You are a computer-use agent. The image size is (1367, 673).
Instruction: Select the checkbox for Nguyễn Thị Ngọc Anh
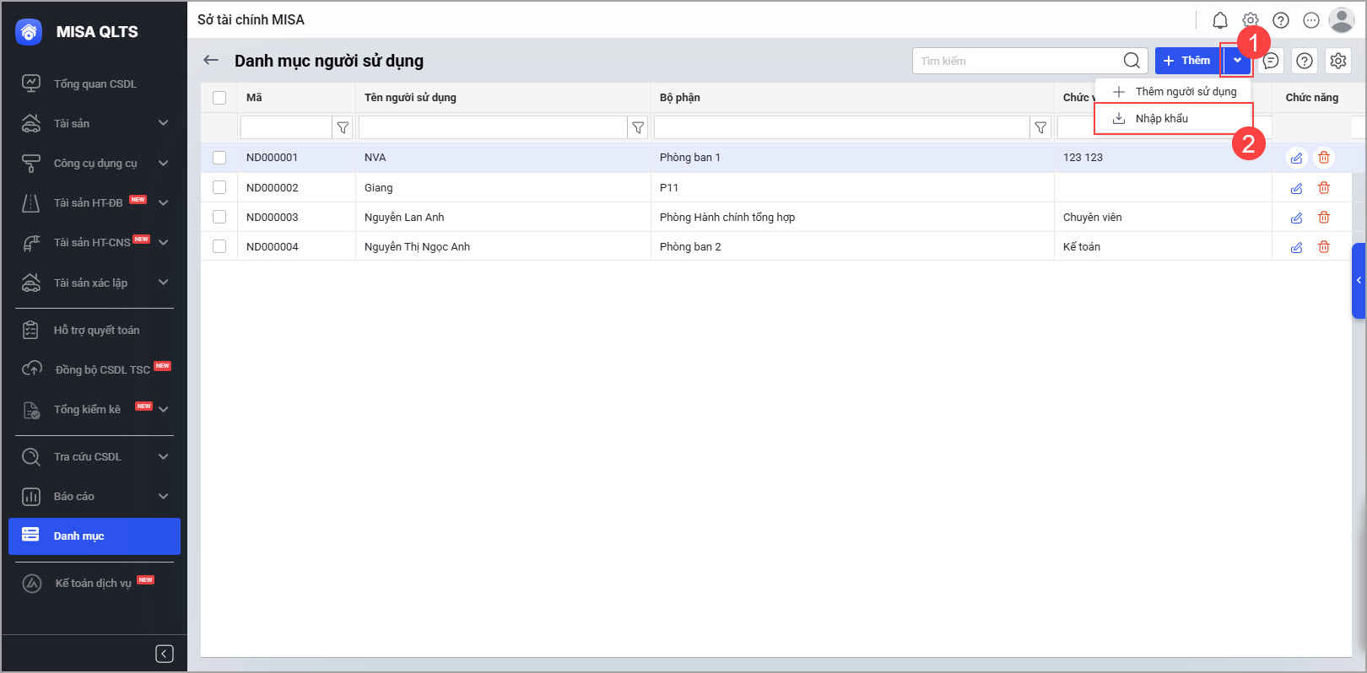pos(219,246)
